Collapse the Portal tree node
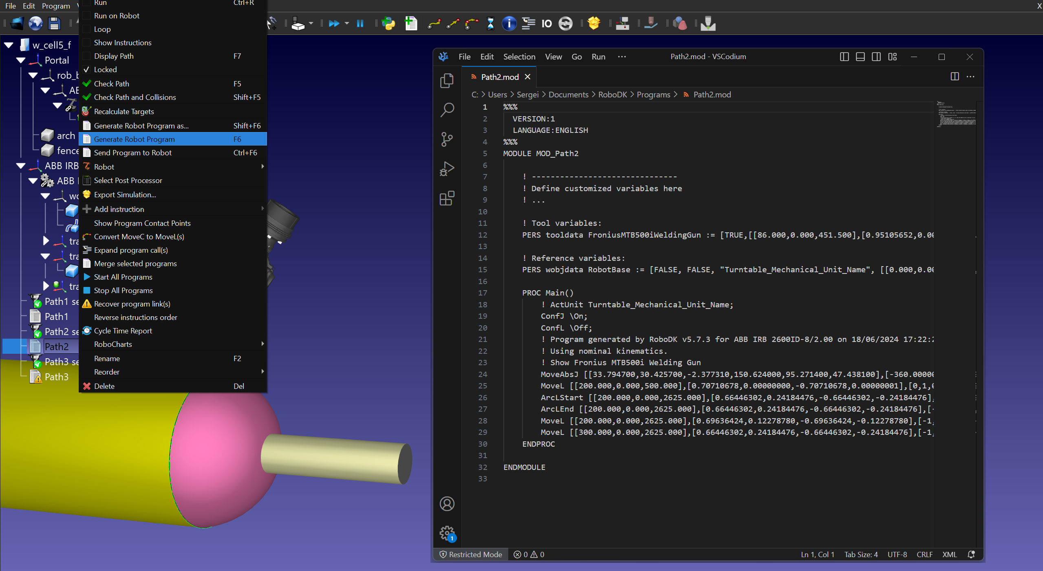This screenshot has height=571, width=1043. pyautogui.click(x=20, y=60)
